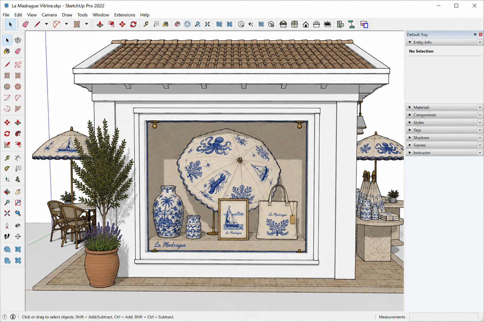The height and width of the screenshot is (322, 484).
Task: Open the Extensions menu
Action: pyautogui.click(x=124, y=15)
